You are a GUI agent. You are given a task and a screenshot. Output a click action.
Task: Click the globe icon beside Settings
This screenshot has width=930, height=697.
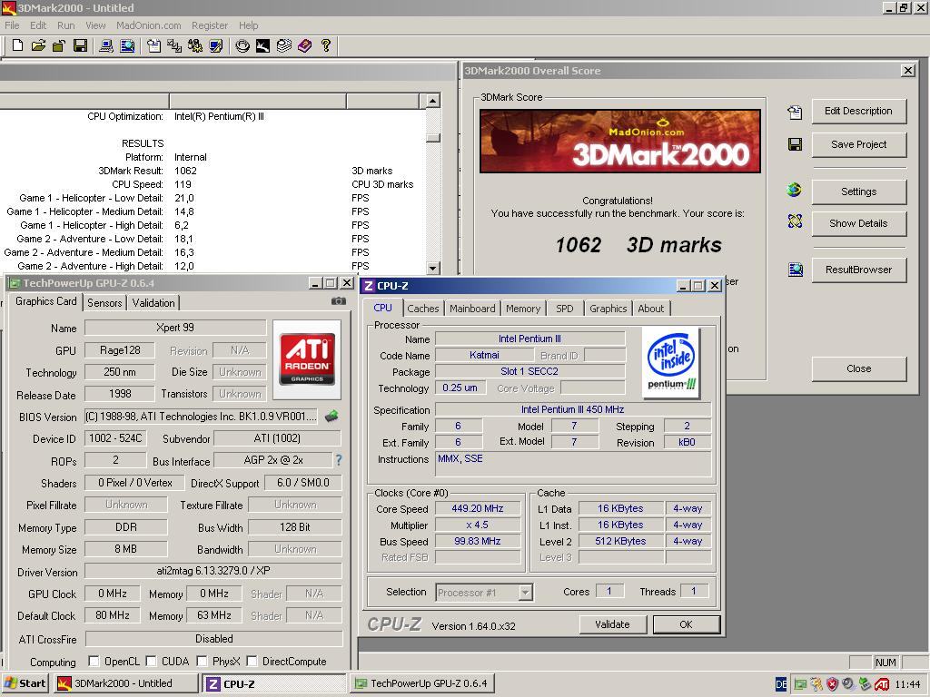click(795, 191)
